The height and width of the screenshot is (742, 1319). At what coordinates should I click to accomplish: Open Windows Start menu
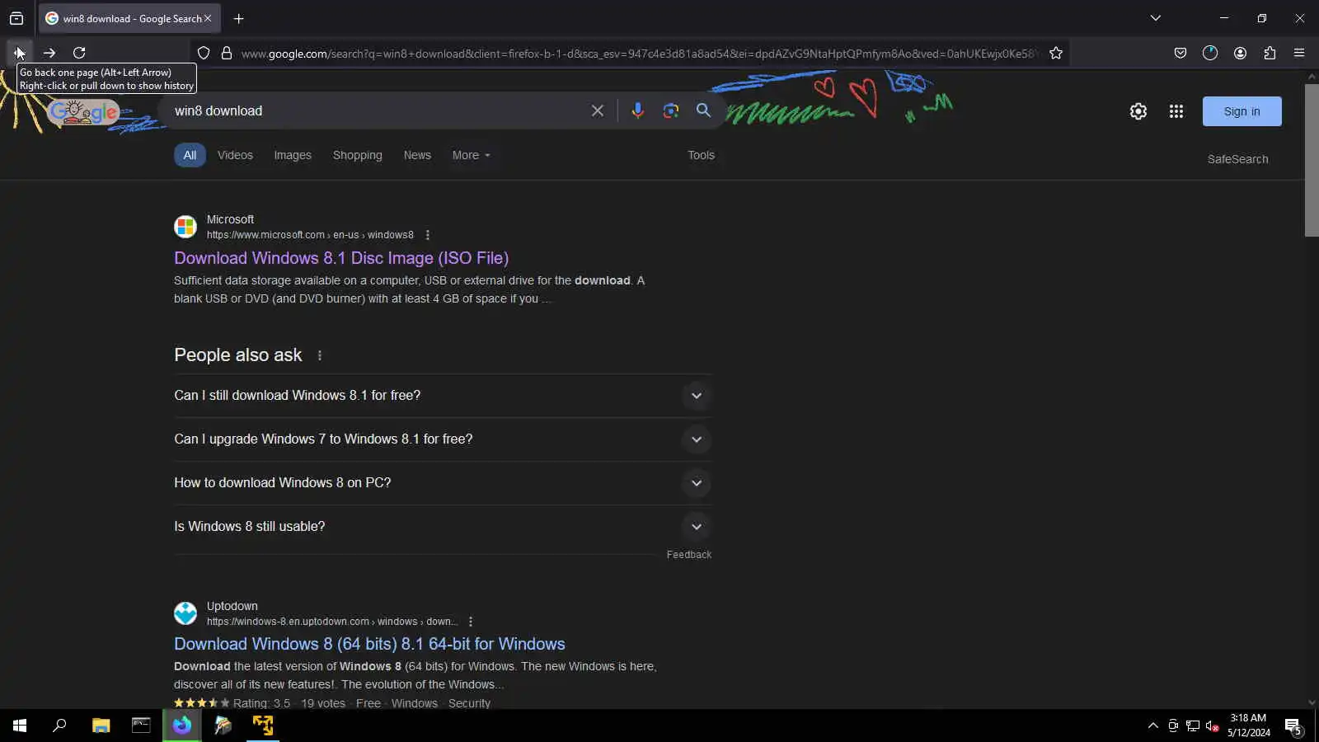(x=20, y=726)
